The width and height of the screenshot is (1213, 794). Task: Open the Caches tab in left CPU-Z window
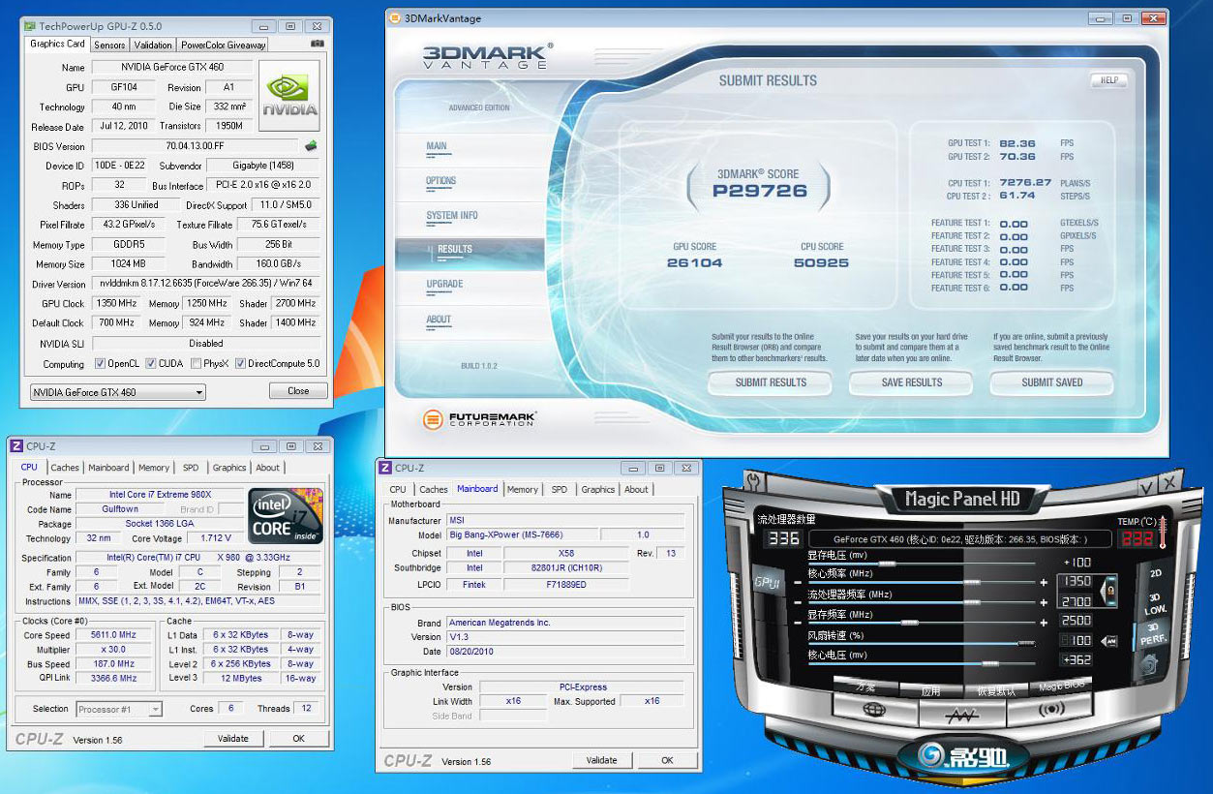tap(65, 468)
